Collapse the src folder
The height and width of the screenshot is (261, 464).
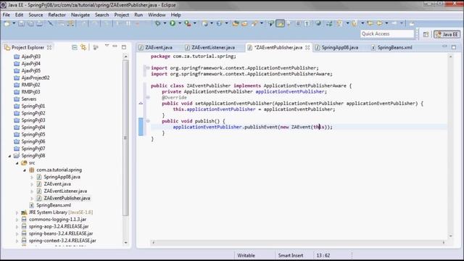[x=17, y=162]
